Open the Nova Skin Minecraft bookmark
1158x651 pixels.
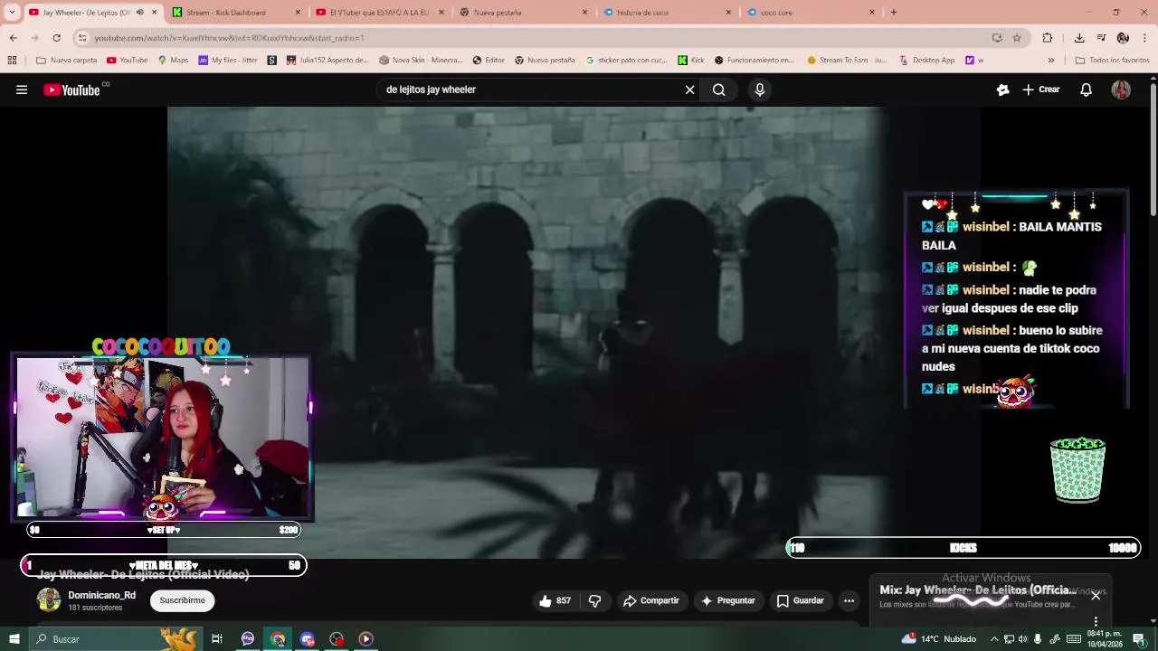click(x=421, y=61)
